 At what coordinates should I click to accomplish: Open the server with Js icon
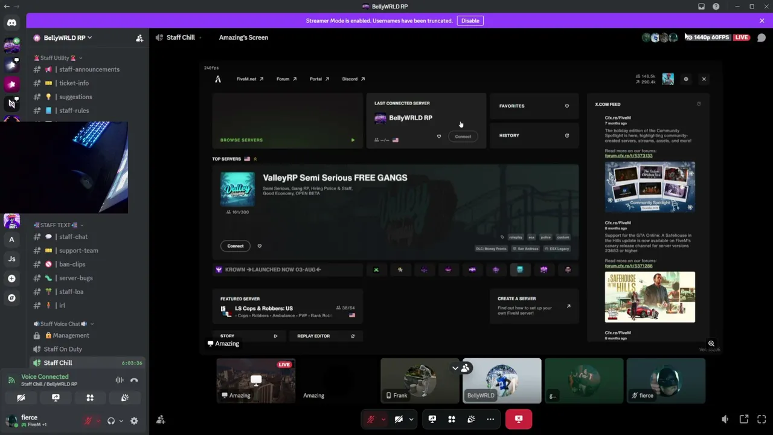[x=11, y=259]
